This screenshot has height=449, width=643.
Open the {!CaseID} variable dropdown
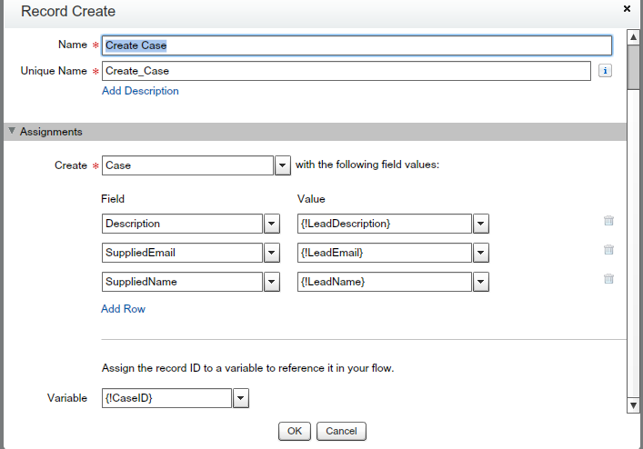point(241,398)
